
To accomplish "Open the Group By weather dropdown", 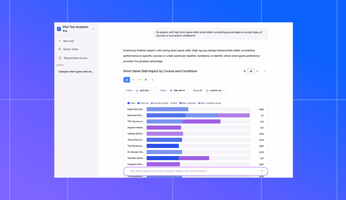I will click(216, 90).
